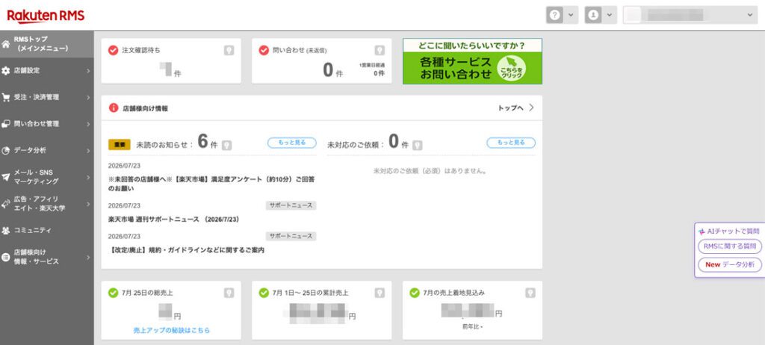The height and width of the screenshot is (345, 765).
Task: Click the hint bulb on 累計売上 card
Action: point(380,293)
